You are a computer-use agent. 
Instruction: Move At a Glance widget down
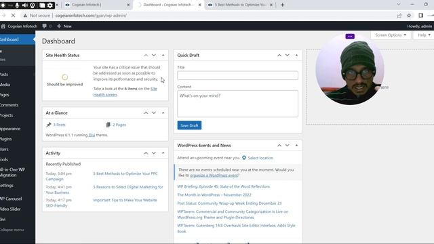154,113
